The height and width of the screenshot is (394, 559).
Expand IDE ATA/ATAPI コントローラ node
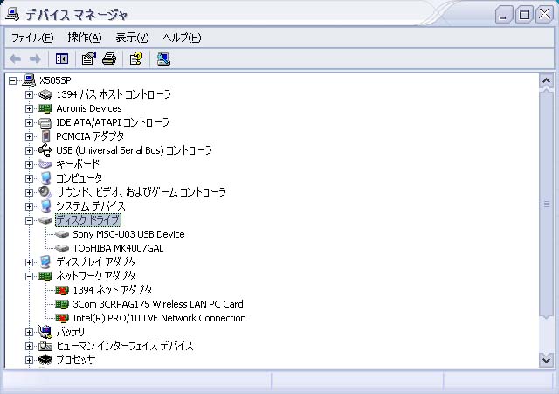29,122
